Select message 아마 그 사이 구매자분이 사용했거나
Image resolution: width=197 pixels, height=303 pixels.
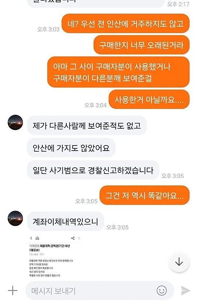(119, 72)
